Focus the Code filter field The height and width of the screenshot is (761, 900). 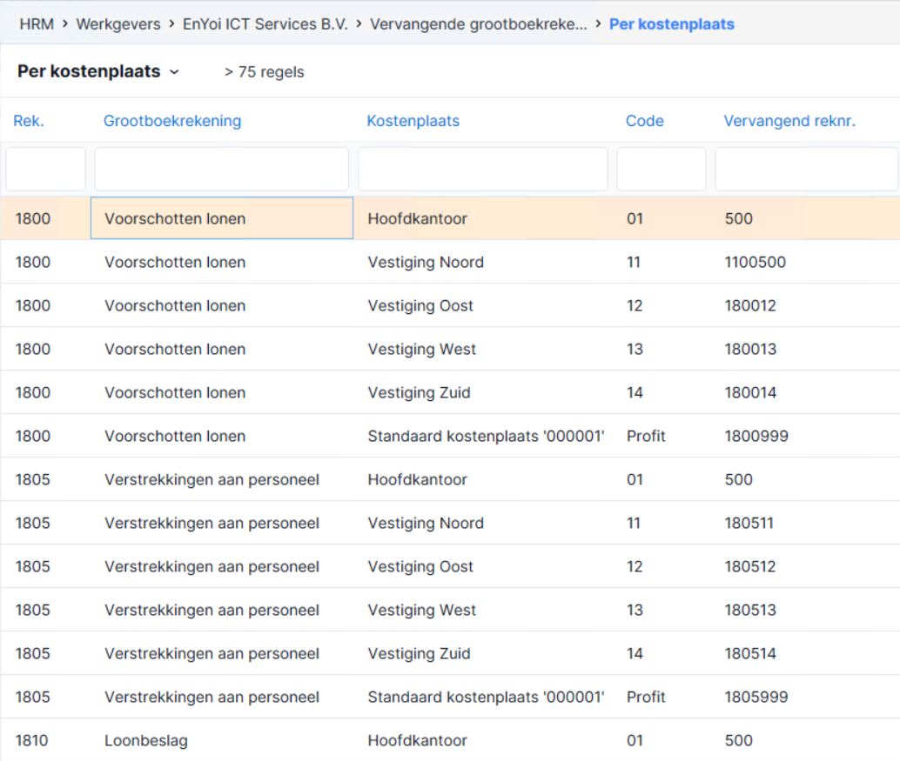[x=662, y=170]
